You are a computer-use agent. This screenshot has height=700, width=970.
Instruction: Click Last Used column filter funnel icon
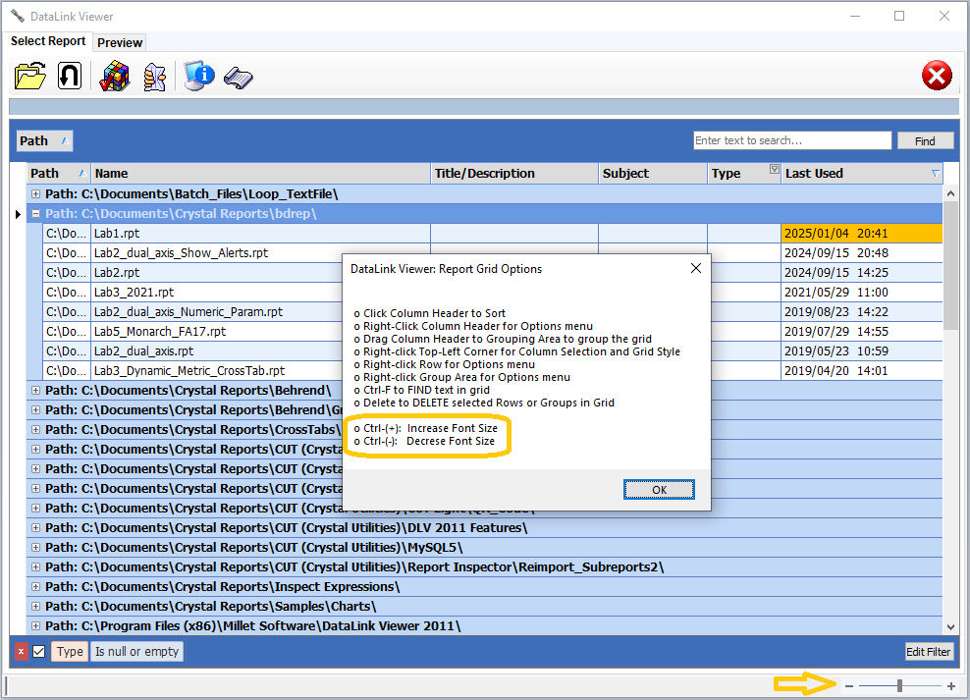(x=935, y=174)
